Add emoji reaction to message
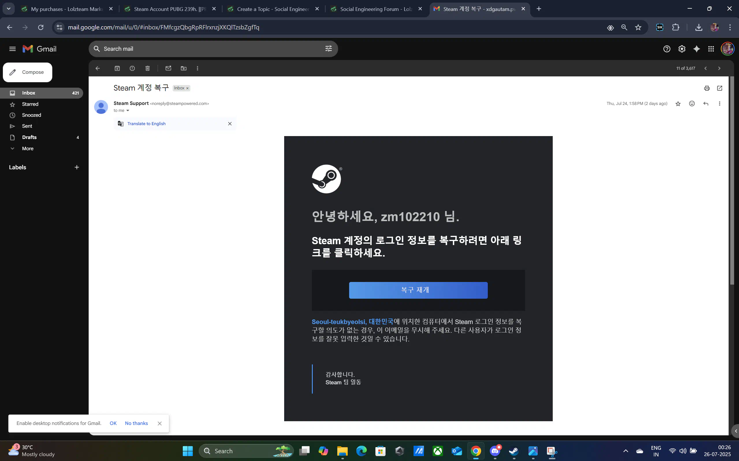 [692, 104]
